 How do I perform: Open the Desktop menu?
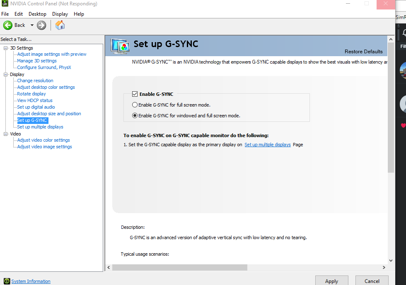(37, 14)
